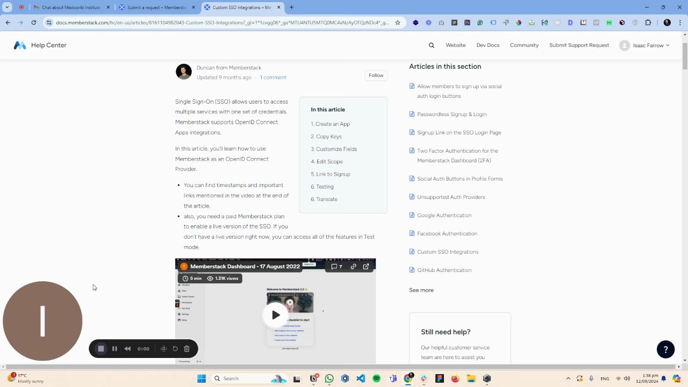Open the Dev Docs nav link
This screenshot has height=387, width=688.
(x=488, y=45)
